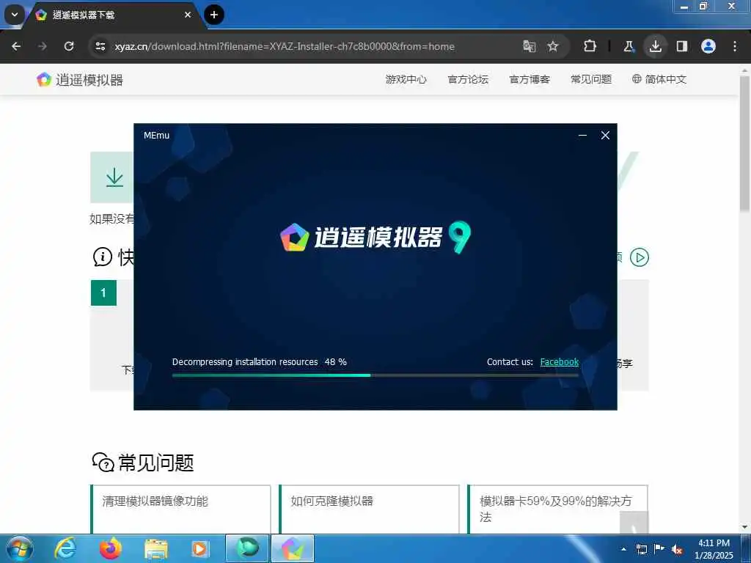Close the MEmu installer window
This screenshot has width=751, height=563.
click(605, 136)
